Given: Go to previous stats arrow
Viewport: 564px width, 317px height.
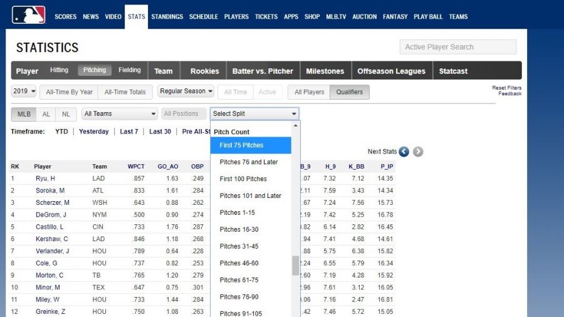Looking at the screenshot, I should pos(404,152).
